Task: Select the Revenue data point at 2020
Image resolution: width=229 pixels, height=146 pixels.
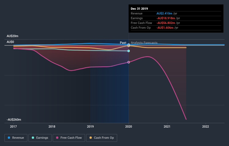Action: (129, 44)
